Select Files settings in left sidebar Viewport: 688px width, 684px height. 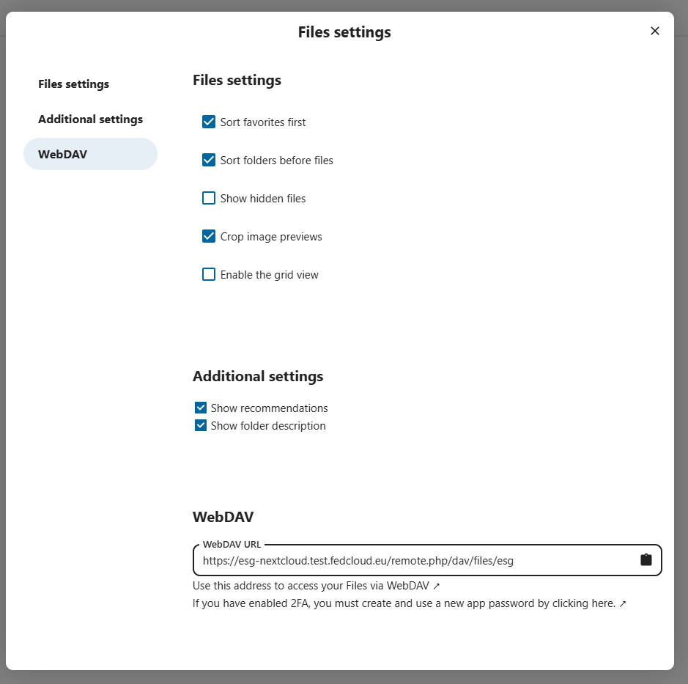73,84
